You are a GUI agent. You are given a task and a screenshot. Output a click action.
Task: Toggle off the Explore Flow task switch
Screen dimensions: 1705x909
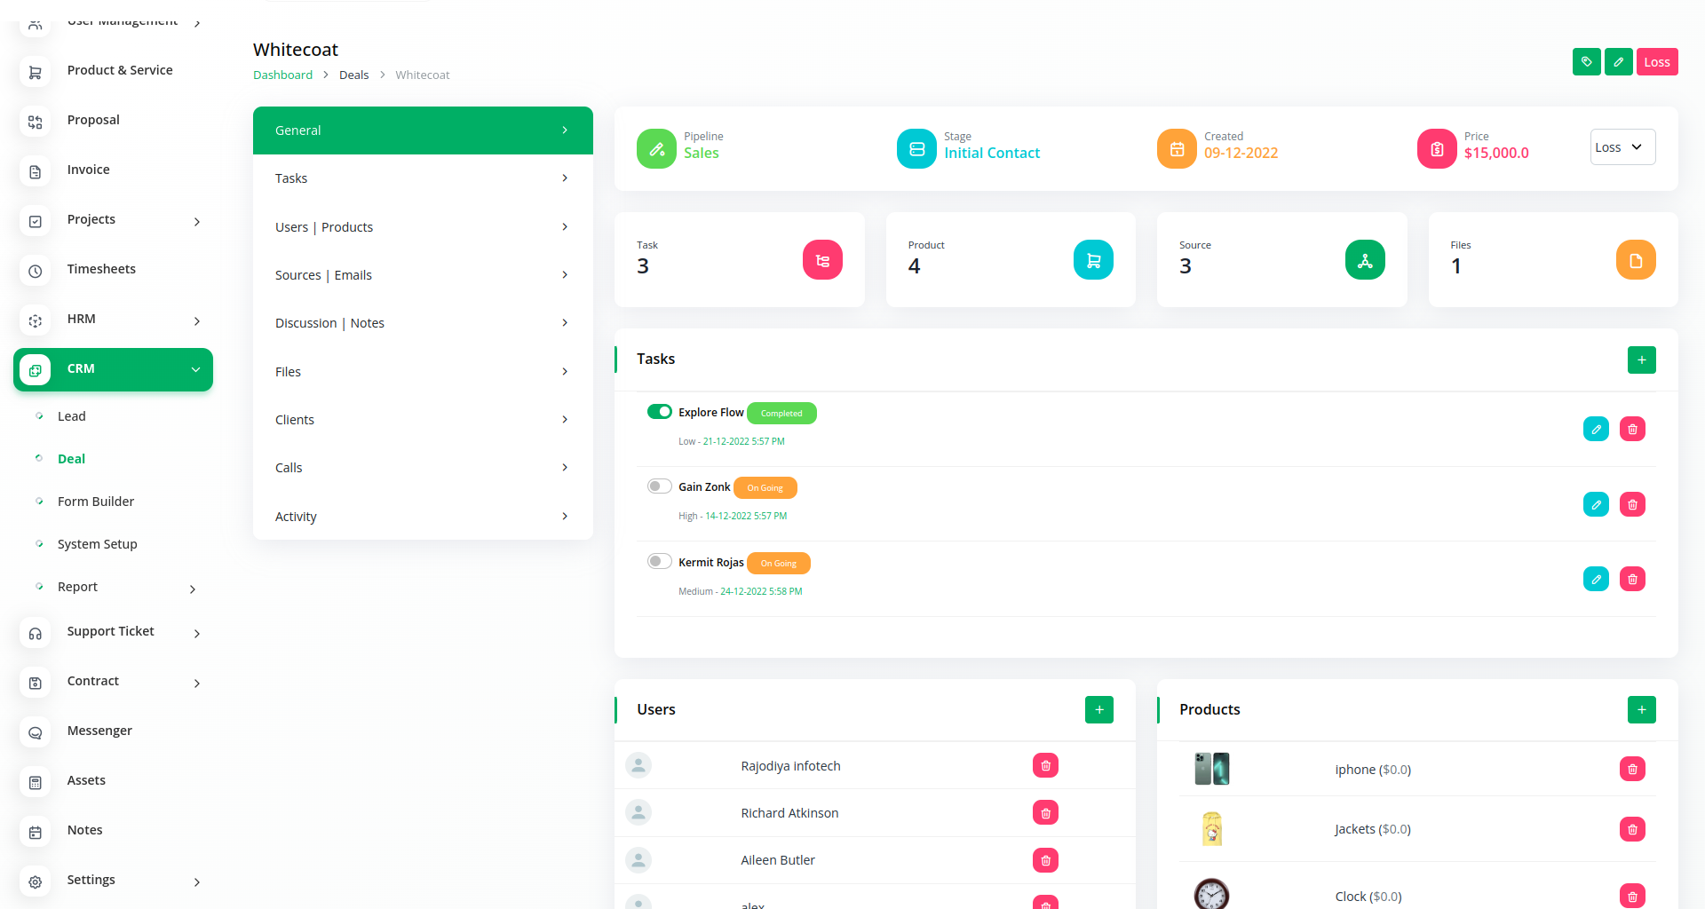tap(659, 412)
